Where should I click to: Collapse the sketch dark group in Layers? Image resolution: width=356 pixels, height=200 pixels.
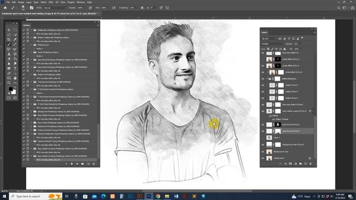coord(268,79)
